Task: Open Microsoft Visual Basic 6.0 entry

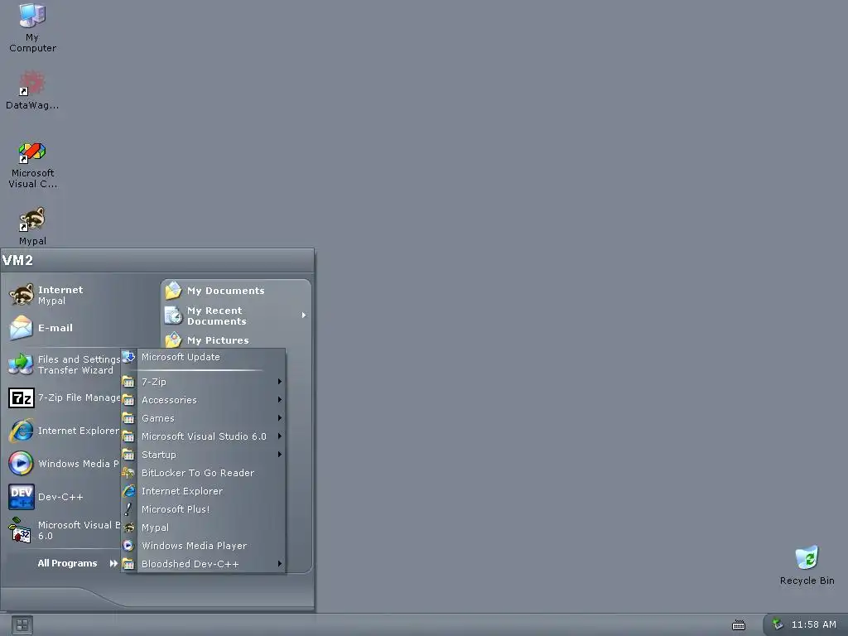Action: point(64,530)
